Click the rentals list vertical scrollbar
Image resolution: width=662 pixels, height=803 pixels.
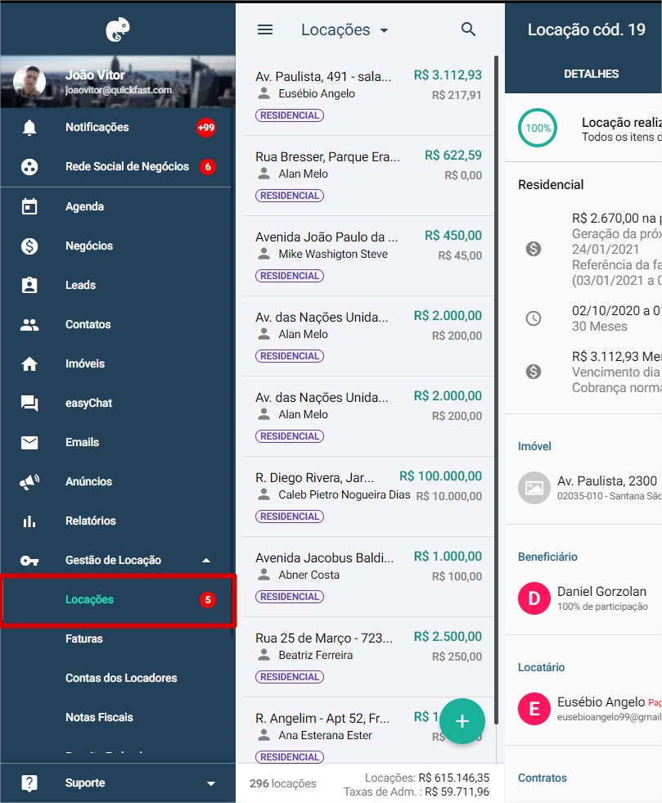tap(496, 389)
